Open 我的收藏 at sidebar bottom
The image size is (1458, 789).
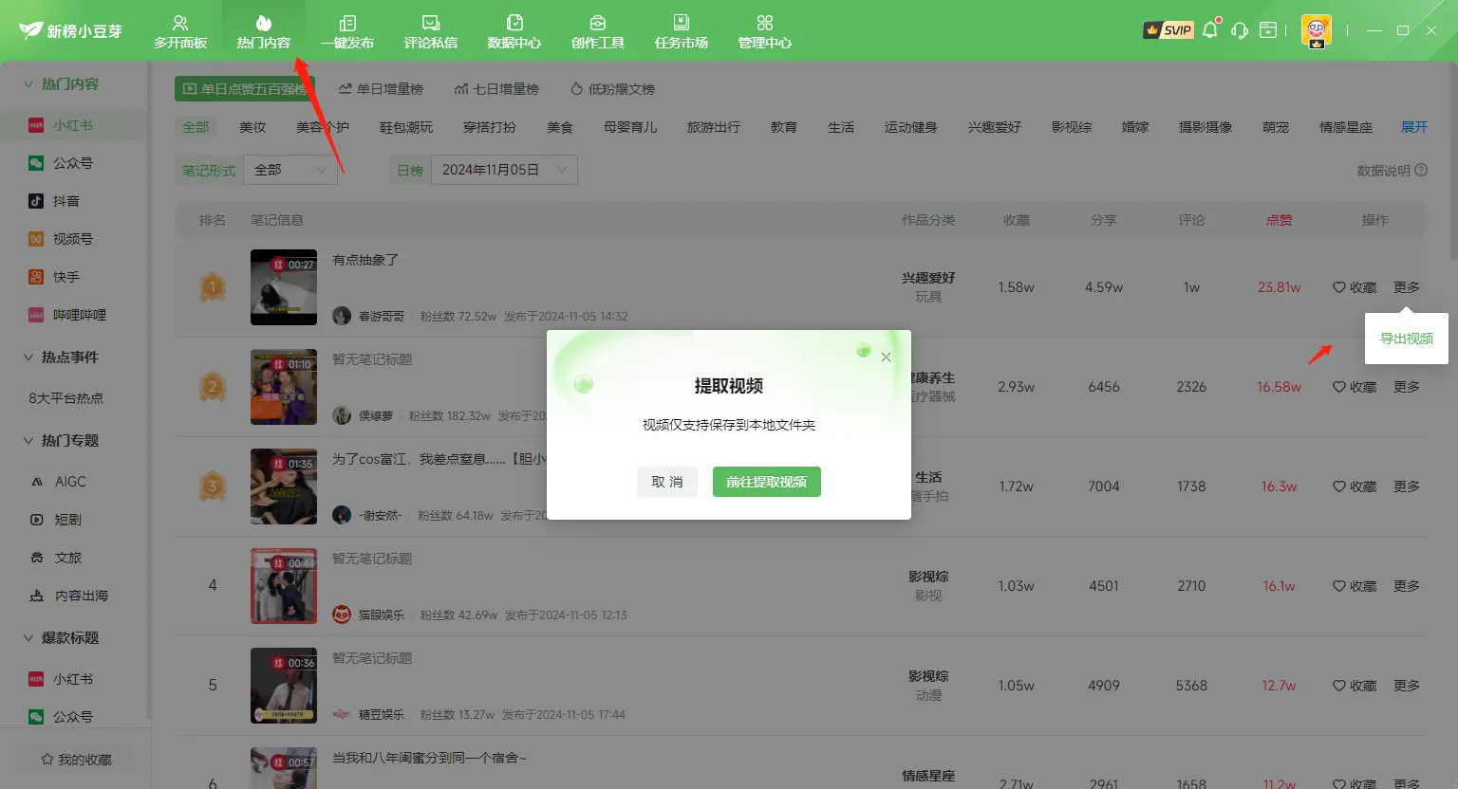click(76, 760)
